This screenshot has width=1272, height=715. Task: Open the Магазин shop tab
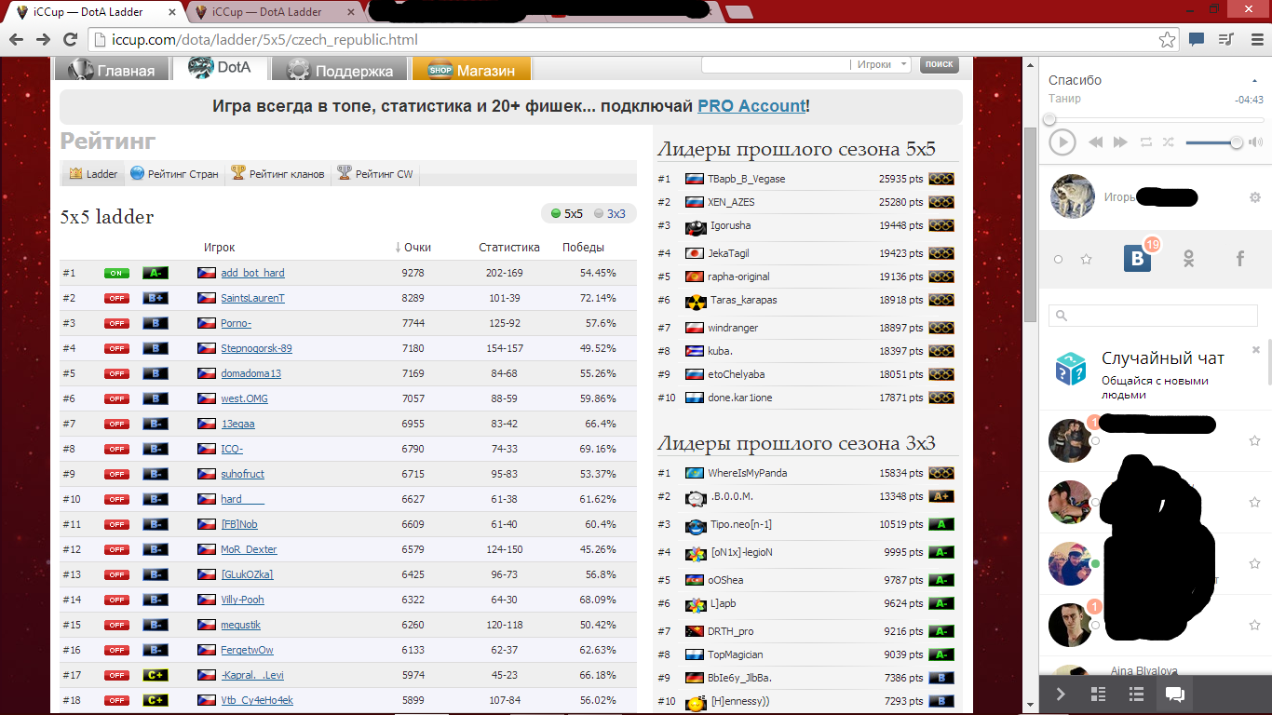click(471, 70)
